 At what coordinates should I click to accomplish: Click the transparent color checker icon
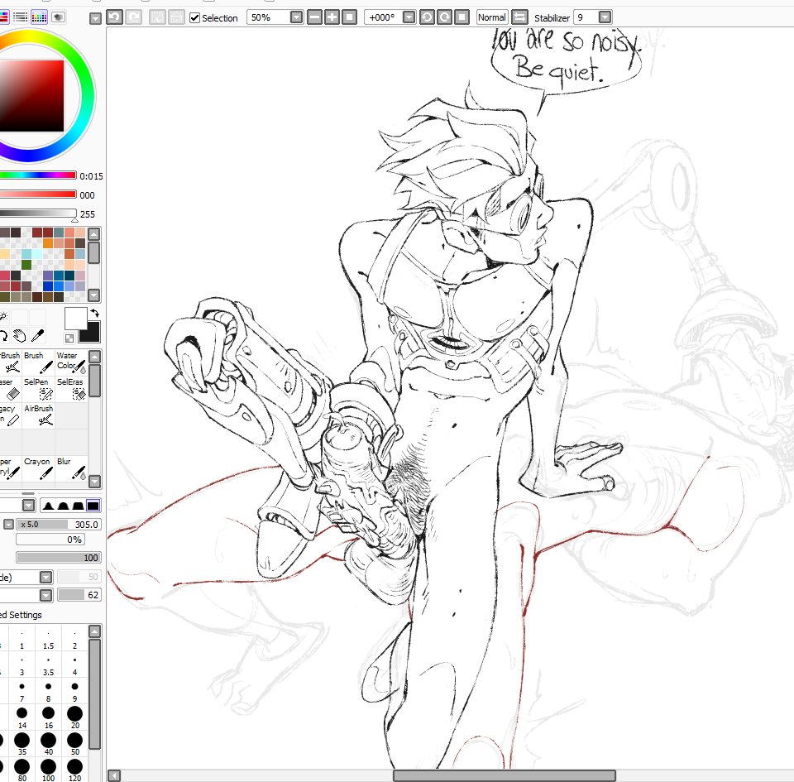pos(69,338)
